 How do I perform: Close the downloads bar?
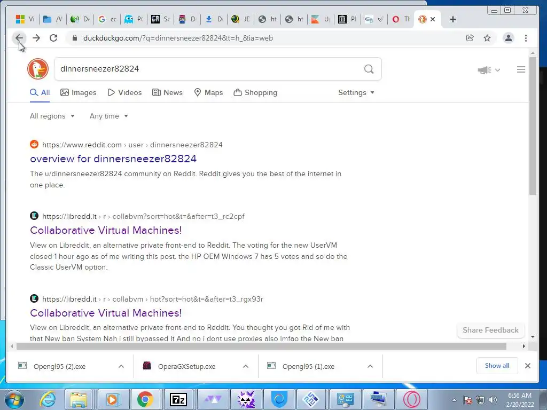[x=527, y=366]
